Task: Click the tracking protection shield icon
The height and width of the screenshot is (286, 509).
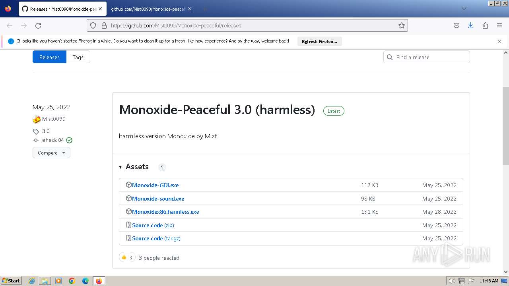Action: [x=93, y=25]
